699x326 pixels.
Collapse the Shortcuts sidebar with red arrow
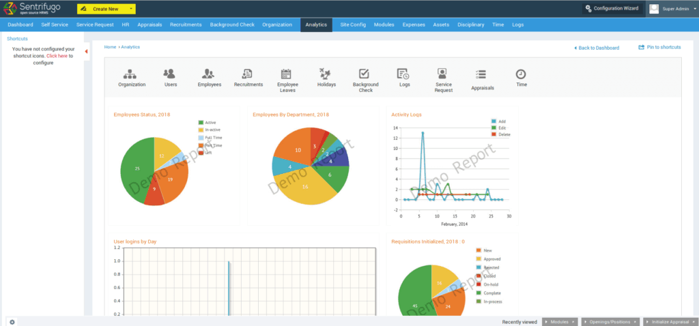86,52
